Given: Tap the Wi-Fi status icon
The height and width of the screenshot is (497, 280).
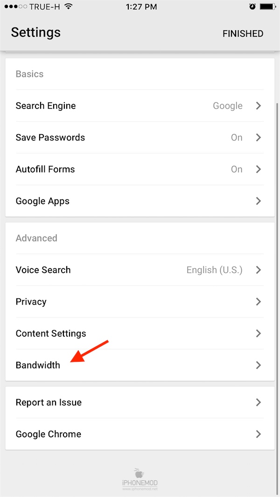Looking at the screenshot, I should tap(69, 7).
